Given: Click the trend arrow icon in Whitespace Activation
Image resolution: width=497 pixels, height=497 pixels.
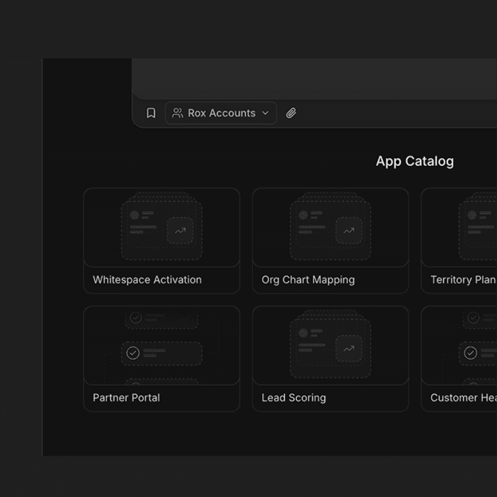Looking at the screenshot, I should pos(180,230).
